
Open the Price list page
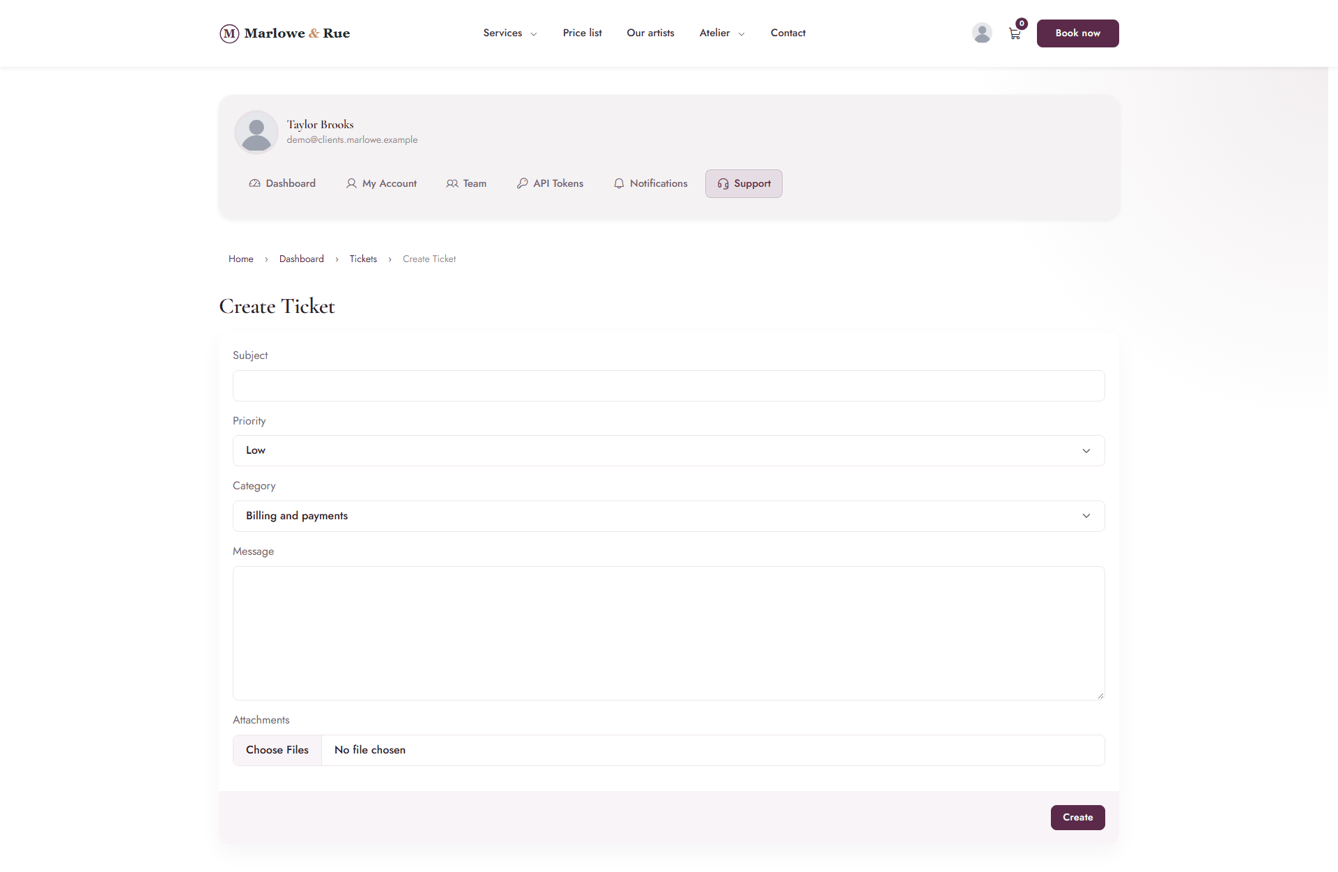tap(582, 33)
